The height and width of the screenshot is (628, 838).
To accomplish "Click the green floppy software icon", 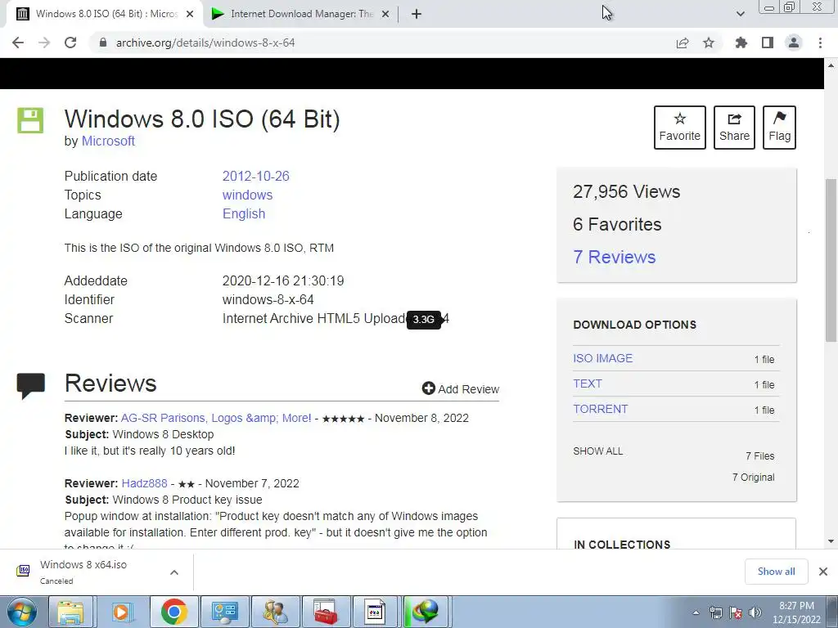I will click(30, 120).
